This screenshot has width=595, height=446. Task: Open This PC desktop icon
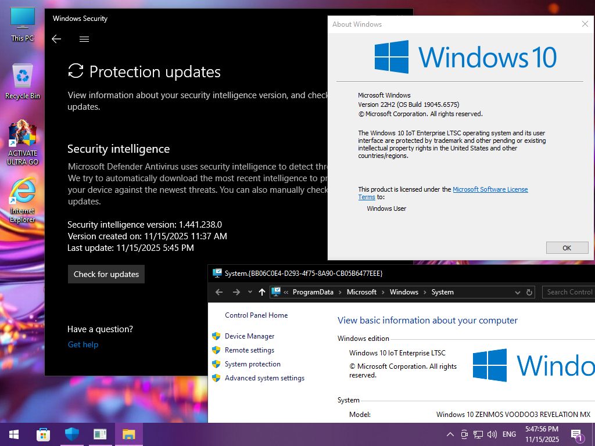[23, 24]
